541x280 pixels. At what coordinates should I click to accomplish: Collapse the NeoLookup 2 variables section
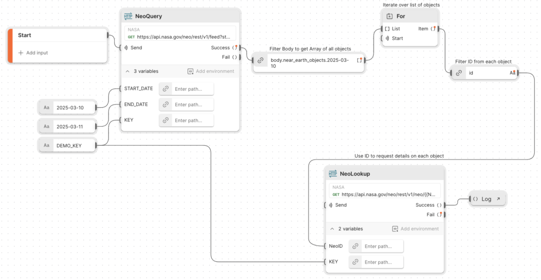[332, 229]
